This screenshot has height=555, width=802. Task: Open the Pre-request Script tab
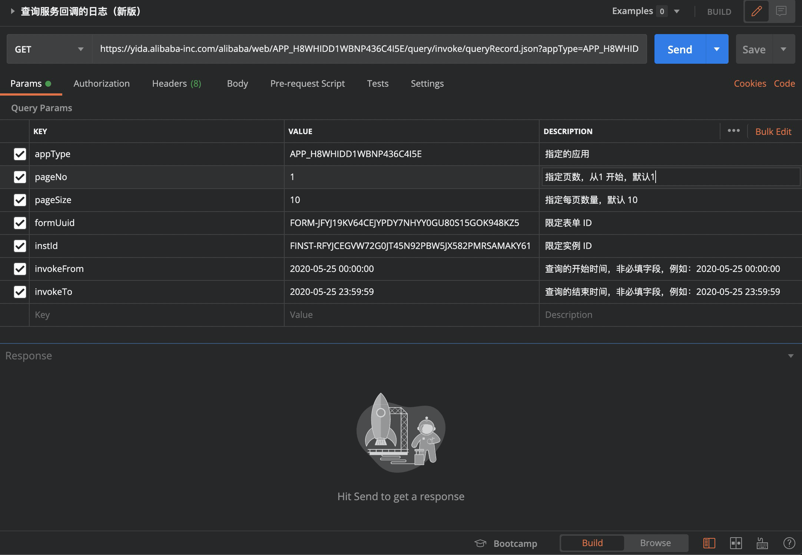[x=307, y=84]
